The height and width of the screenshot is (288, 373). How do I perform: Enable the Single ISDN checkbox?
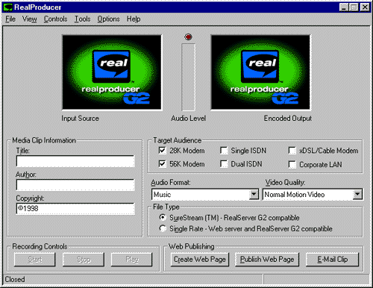point(224,151)
